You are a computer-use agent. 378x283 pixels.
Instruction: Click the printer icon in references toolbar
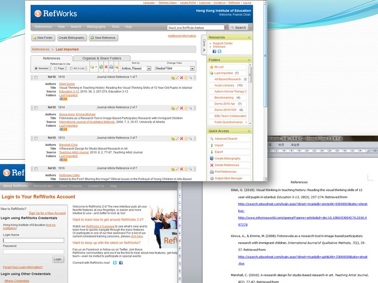click(x=111, y=67)
